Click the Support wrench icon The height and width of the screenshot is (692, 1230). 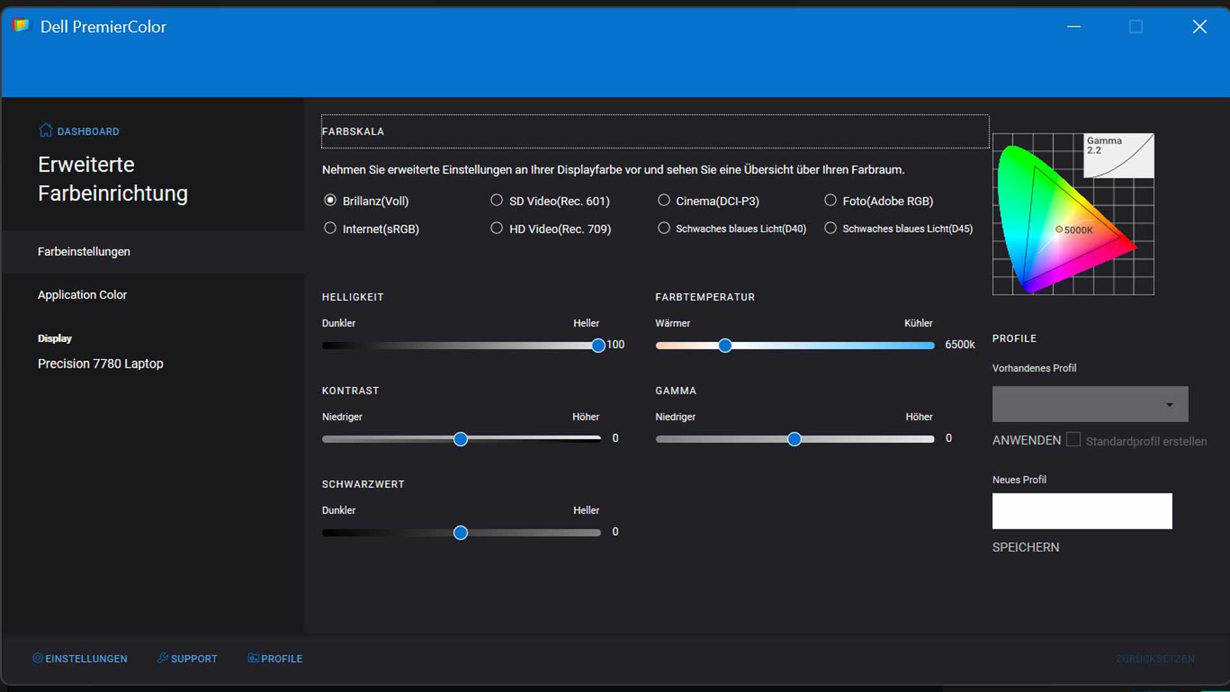pos(163,658)
